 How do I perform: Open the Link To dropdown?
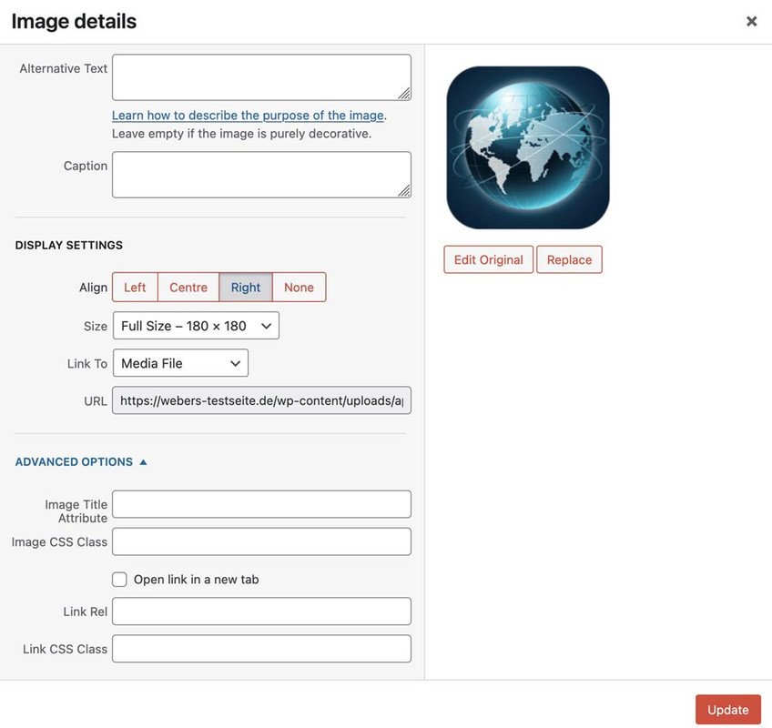(x=180, y=363)
